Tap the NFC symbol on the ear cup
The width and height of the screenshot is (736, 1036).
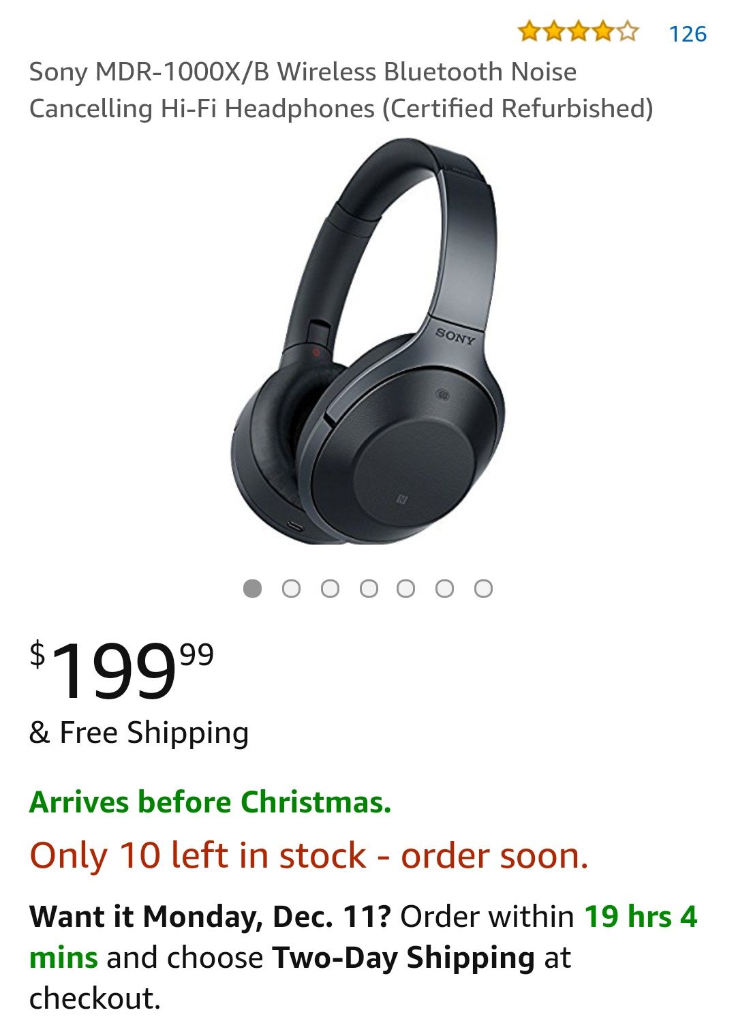(x=403, y=500)
